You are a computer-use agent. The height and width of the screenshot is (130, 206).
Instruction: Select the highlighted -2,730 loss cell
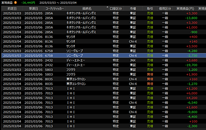[x=192, y=56]
